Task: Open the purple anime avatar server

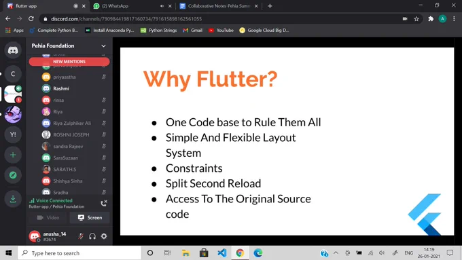Action: coord(13,114)
